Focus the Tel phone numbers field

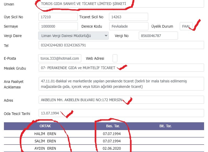coord(121,45)
